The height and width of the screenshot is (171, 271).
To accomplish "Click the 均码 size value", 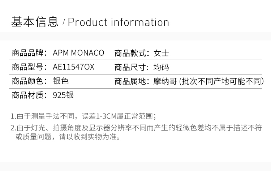I will (161, 67).
